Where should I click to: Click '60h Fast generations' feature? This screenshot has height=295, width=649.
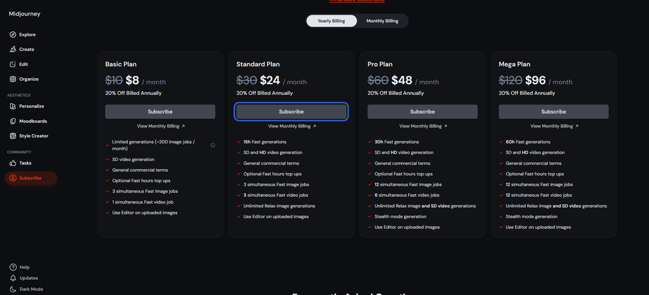coord(528,142)
